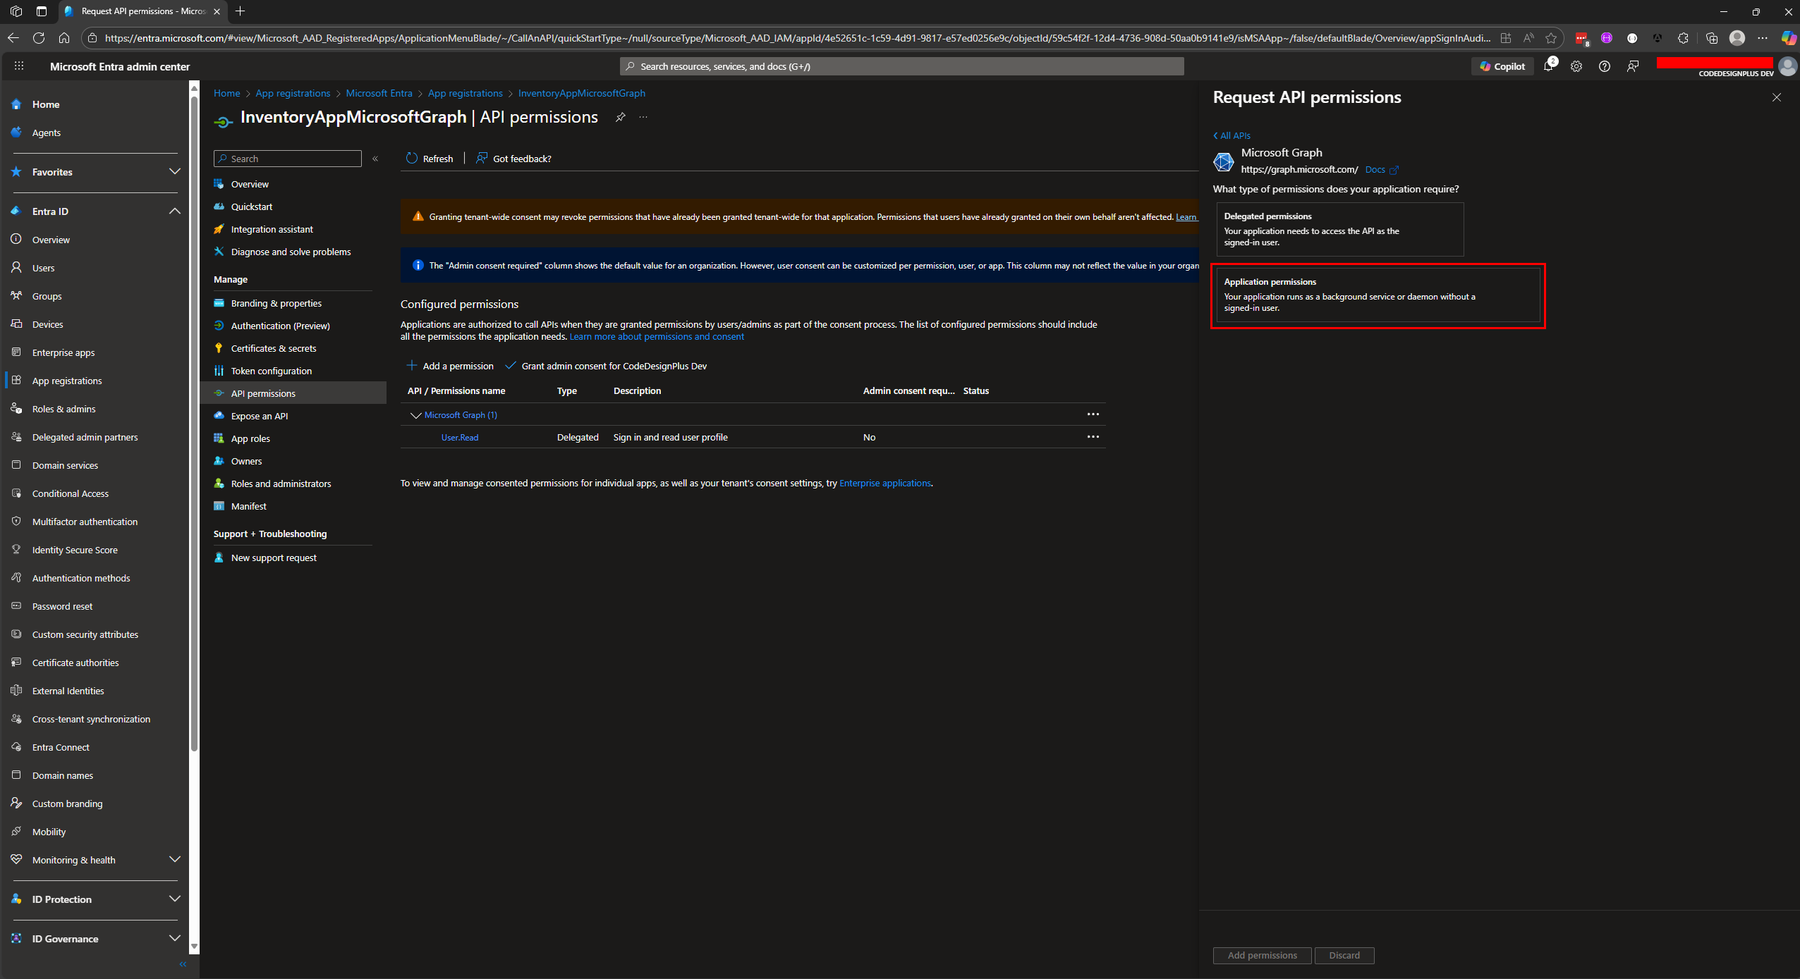Collapse the app resource menu with double chevron

pyautogui.click(x=375, y=159)
